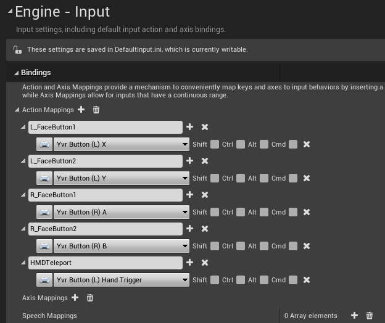385x323 pixels.
Task: Add a new Action Mapping with plus icon
Action: (x=81, y=110)
